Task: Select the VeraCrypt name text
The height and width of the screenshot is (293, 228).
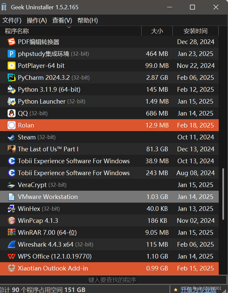Action: 32,185
